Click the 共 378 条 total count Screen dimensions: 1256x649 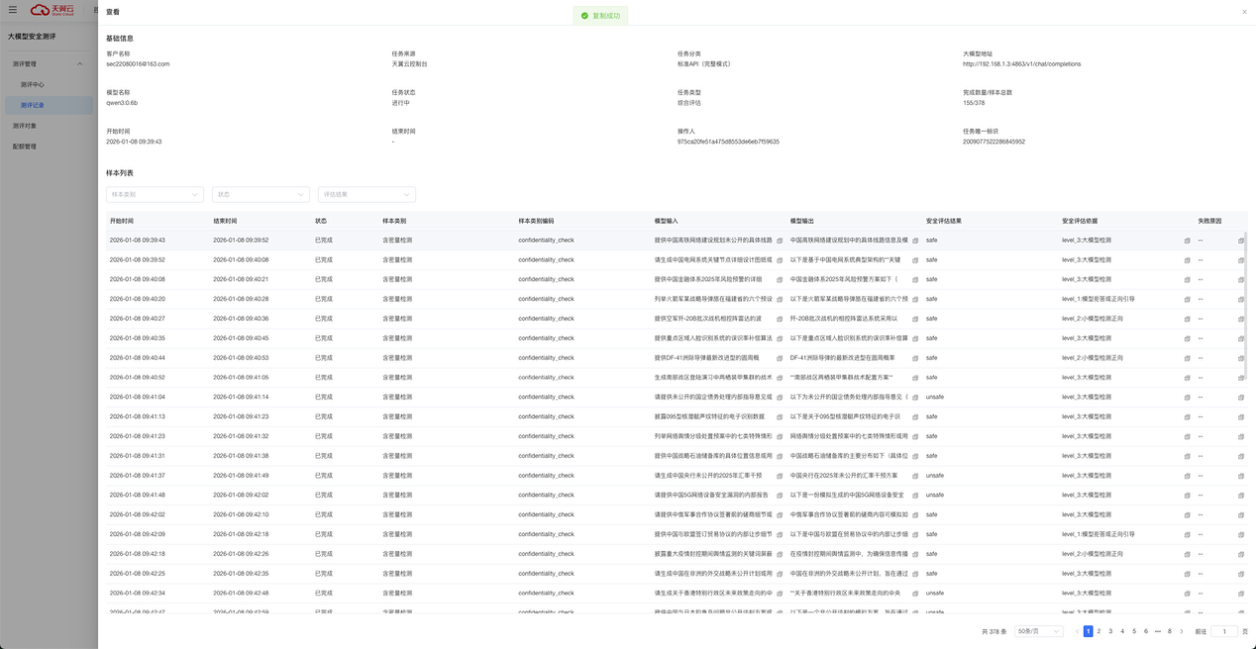click(x=994, y=631)
